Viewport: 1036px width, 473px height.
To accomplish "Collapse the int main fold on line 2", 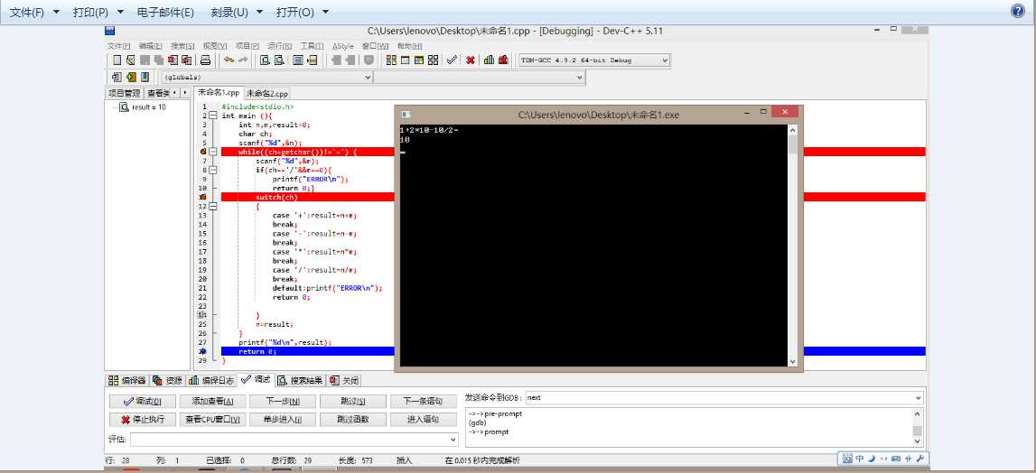I will point(213,116).
